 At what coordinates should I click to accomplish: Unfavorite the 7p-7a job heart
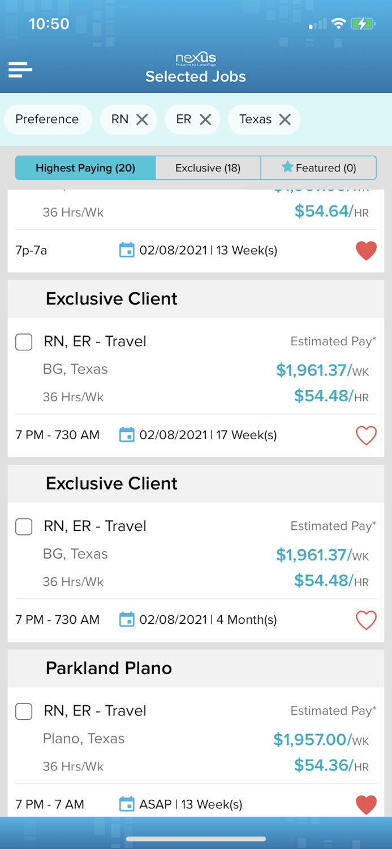pos(366,250)
